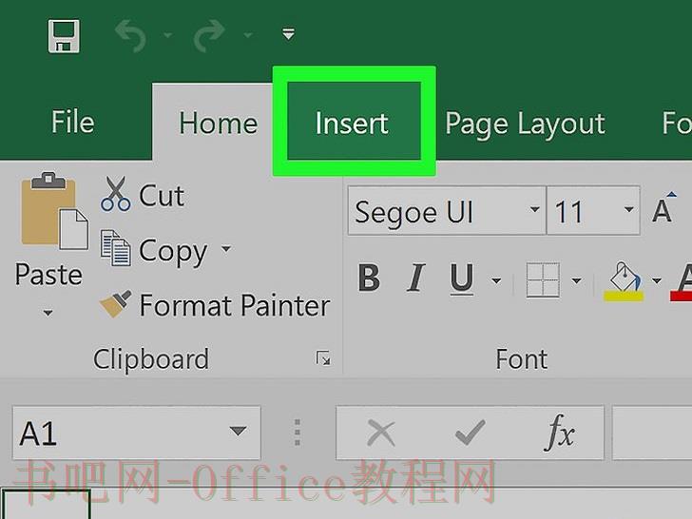
Task: Open the font name dropdown list
Action: (x=535, y=210)
